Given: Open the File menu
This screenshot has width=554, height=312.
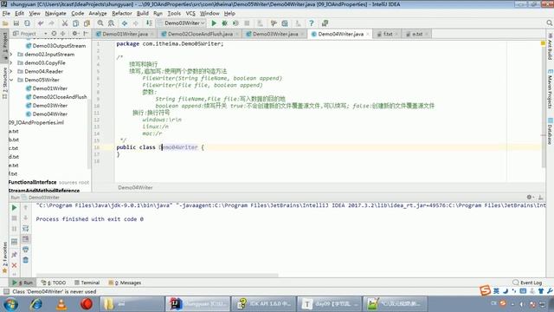Looking at the screenshot, I should pyautogui.click(x=6, y=14).
